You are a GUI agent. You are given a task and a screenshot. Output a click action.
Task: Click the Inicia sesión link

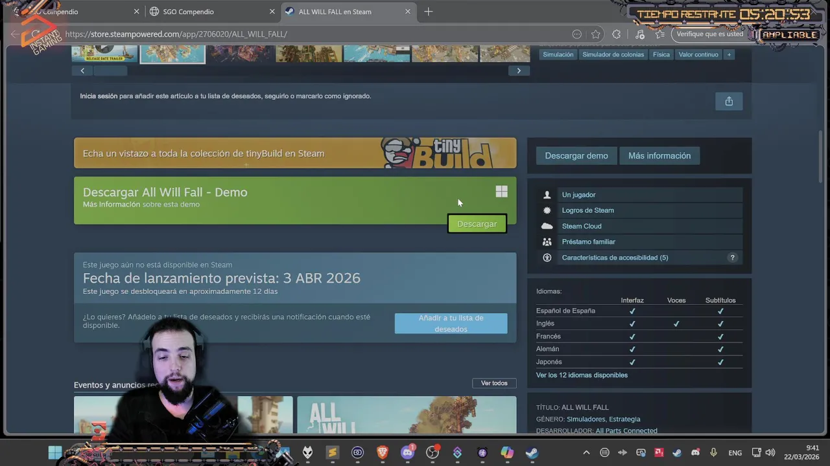click(99, 96)
